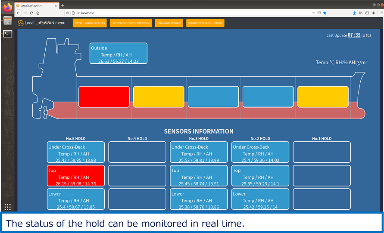Launch Terminal from the dock
Image resolution: width=384 pixels, height=233 pixels.
click(x=7, y=34)
